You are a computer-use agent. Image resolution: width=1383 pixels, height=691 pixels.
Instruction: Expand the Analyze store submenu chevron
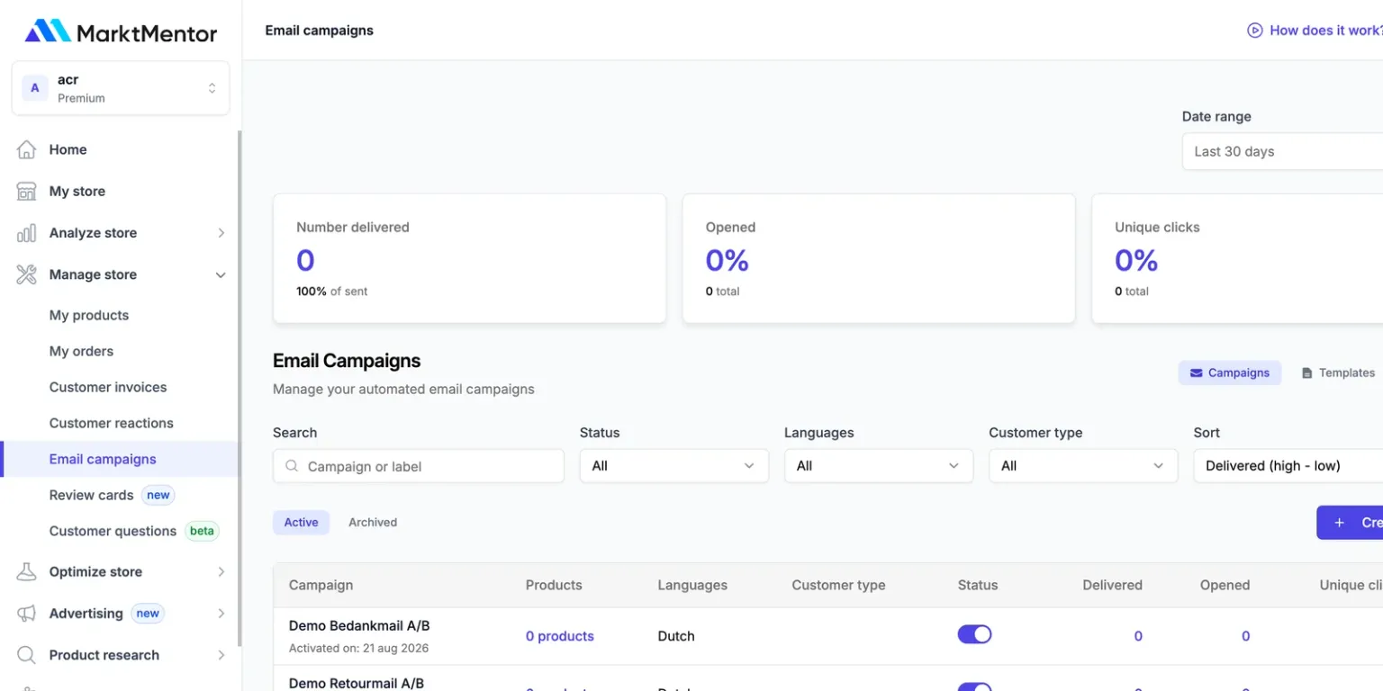(x=221, y=233)
